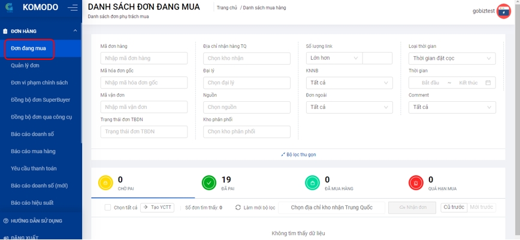The image size is (520, 240).
Task: Click the Tạo YCTT button
Action: coord(158,208)
